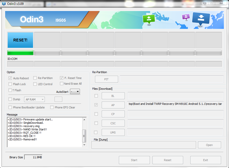Toggle the Auto Reboot checkbox
Image resolution: width=229 pixels, height=168 pixels.
10,78
